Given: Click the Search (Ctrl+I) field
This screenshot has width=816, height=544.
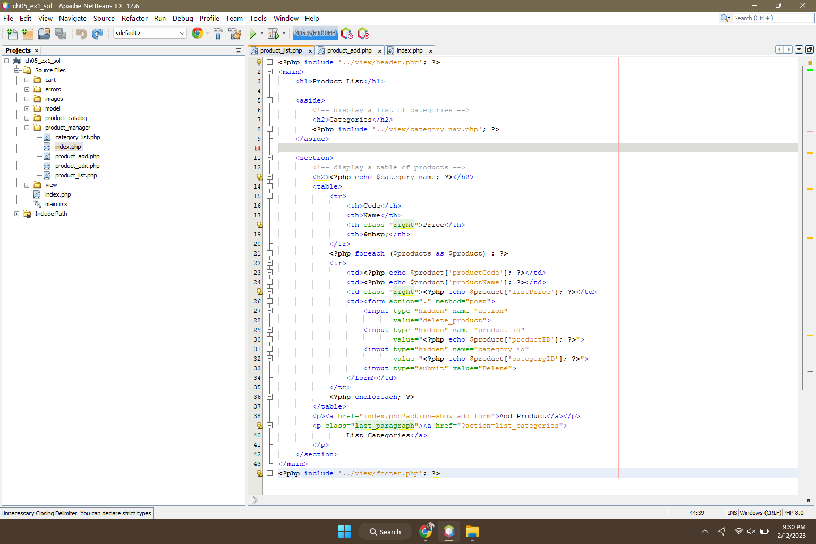Looking at the screenshot, I should [773, 18].
